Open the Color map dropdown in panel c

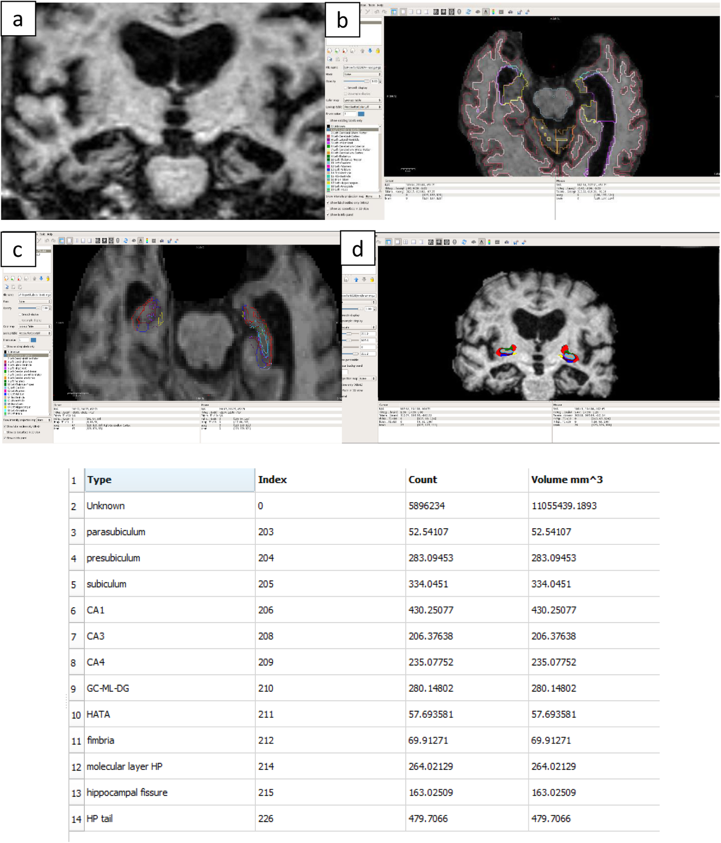(34, 326)
